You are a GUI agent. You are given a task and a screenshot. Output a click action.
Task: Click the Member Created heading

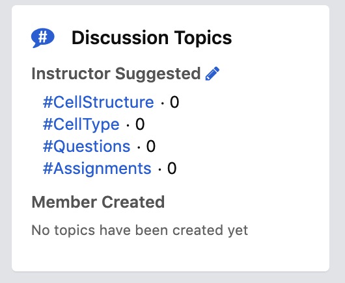98,202
